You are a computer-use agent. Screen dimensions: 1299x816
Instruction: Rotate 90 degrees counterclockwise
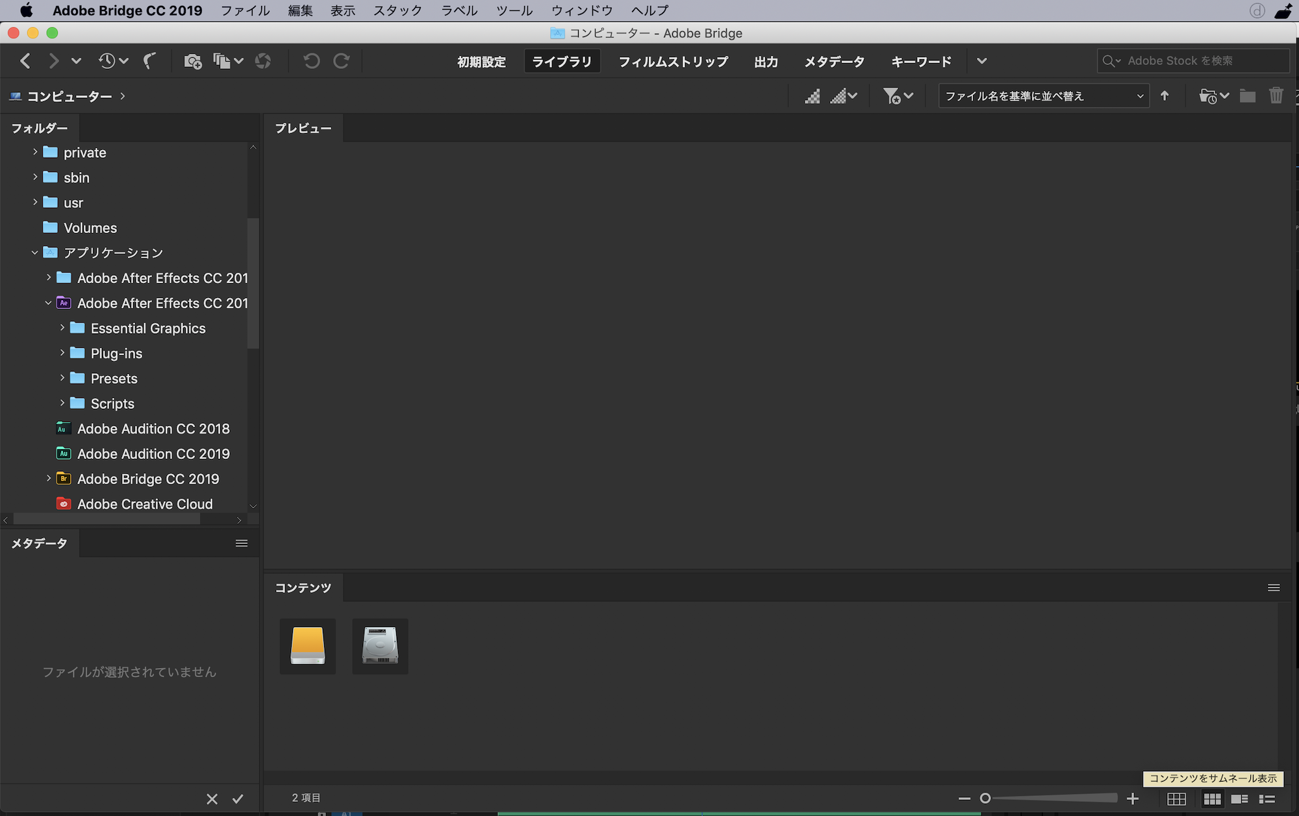(x=312, y=61)
